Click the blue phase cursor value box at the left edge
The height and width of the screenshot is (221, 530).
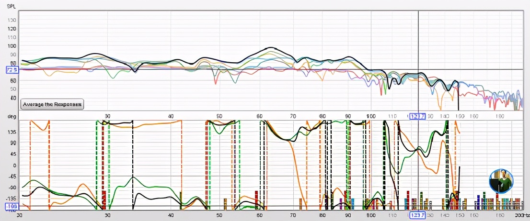pos(12,206)
